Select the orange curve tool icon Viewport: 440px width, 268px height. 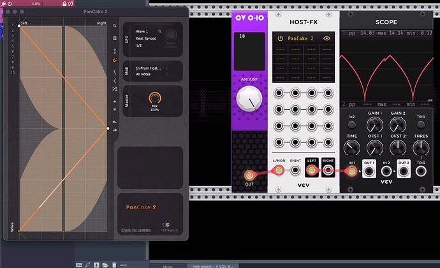pyautogui.click(x=115, y=60)
